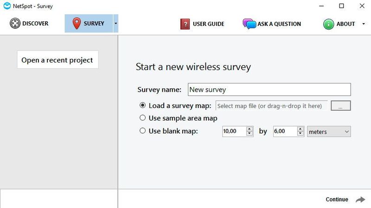Viewport: 371px width, 208px height.
Task: Click the Continue text button
Action: [x=337, y=199]
